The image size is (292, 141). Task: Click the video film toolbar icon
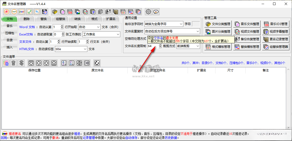pos(85,12)
